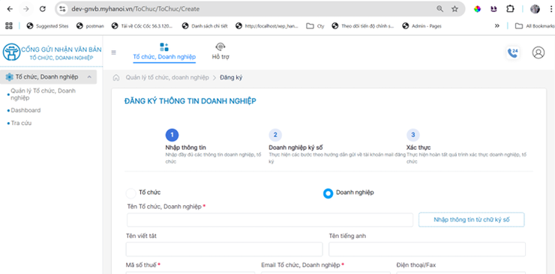The height and width of the screenshot is (274, 555).
Task: Open the browser profile avatar
Action: (x=535, y=9)
